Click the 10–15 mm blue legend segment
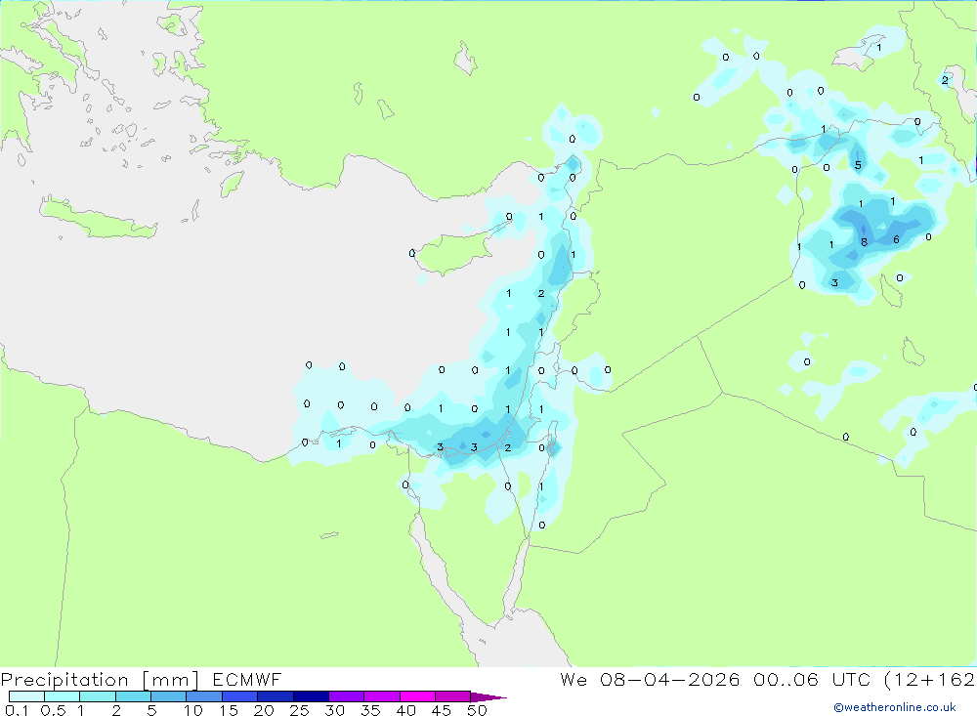 (204, 696)
